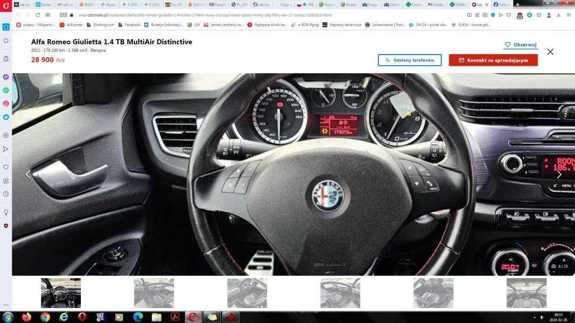Open the Flow send arrow icon in address bar
Screen dimensions: 575x323
[501, 15]
